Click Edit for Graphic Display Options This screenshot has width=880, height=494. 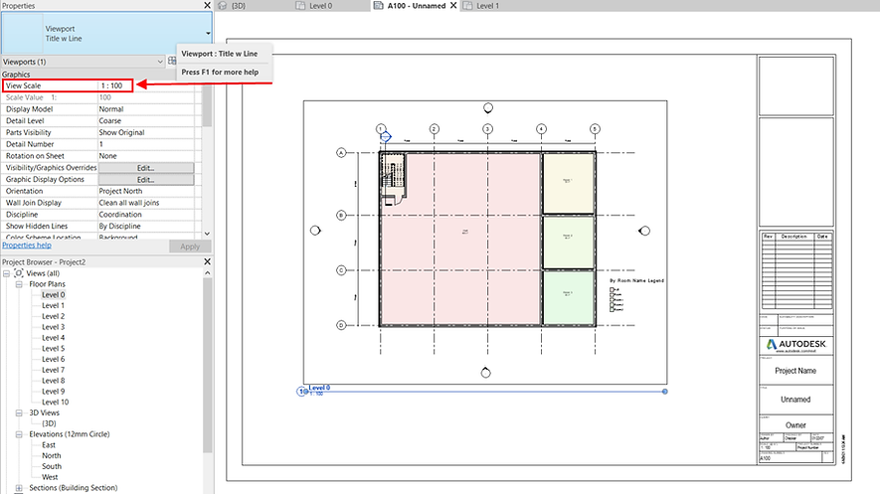(146, 180)
